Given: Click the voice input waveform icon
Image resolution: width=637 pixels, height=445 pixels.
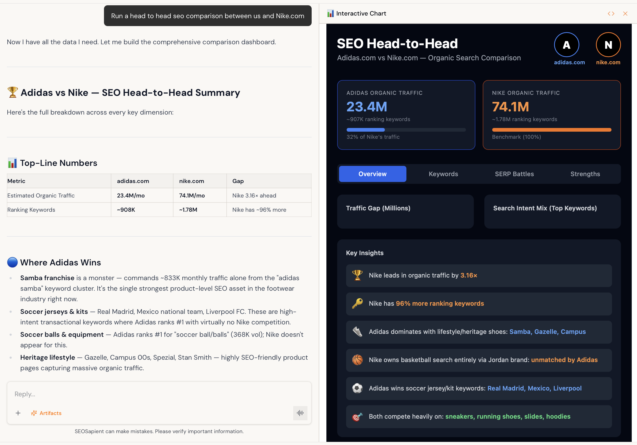Looking at the screenshot, I should click(x=300, y=413).
